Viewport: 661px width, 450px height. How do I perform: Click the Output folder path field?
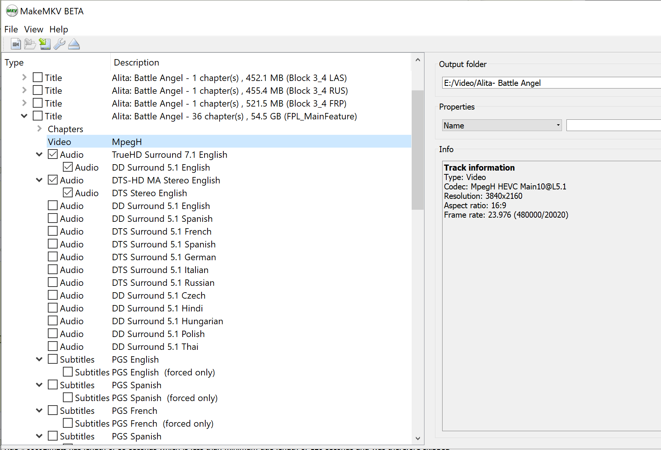click(x=551, y=83)
